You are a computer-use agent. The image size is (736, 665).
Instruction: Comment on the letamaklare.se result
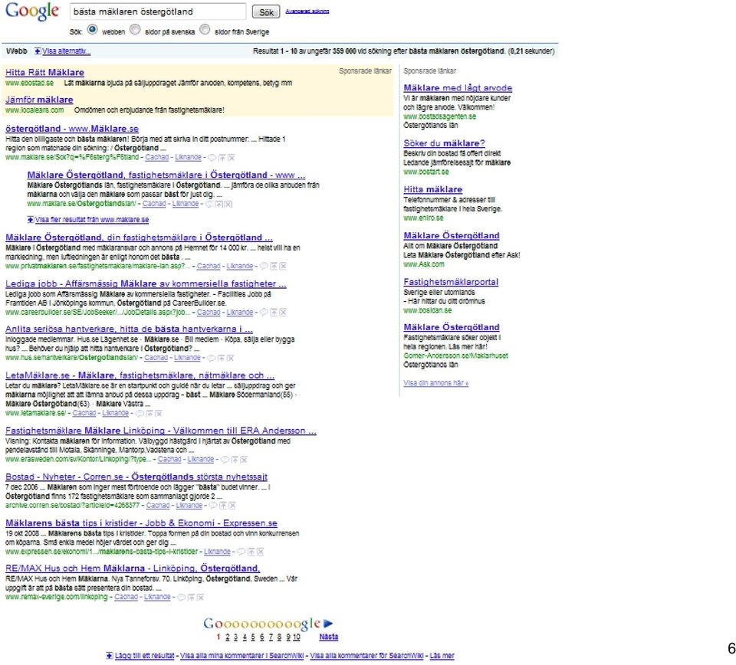[140, 414]
